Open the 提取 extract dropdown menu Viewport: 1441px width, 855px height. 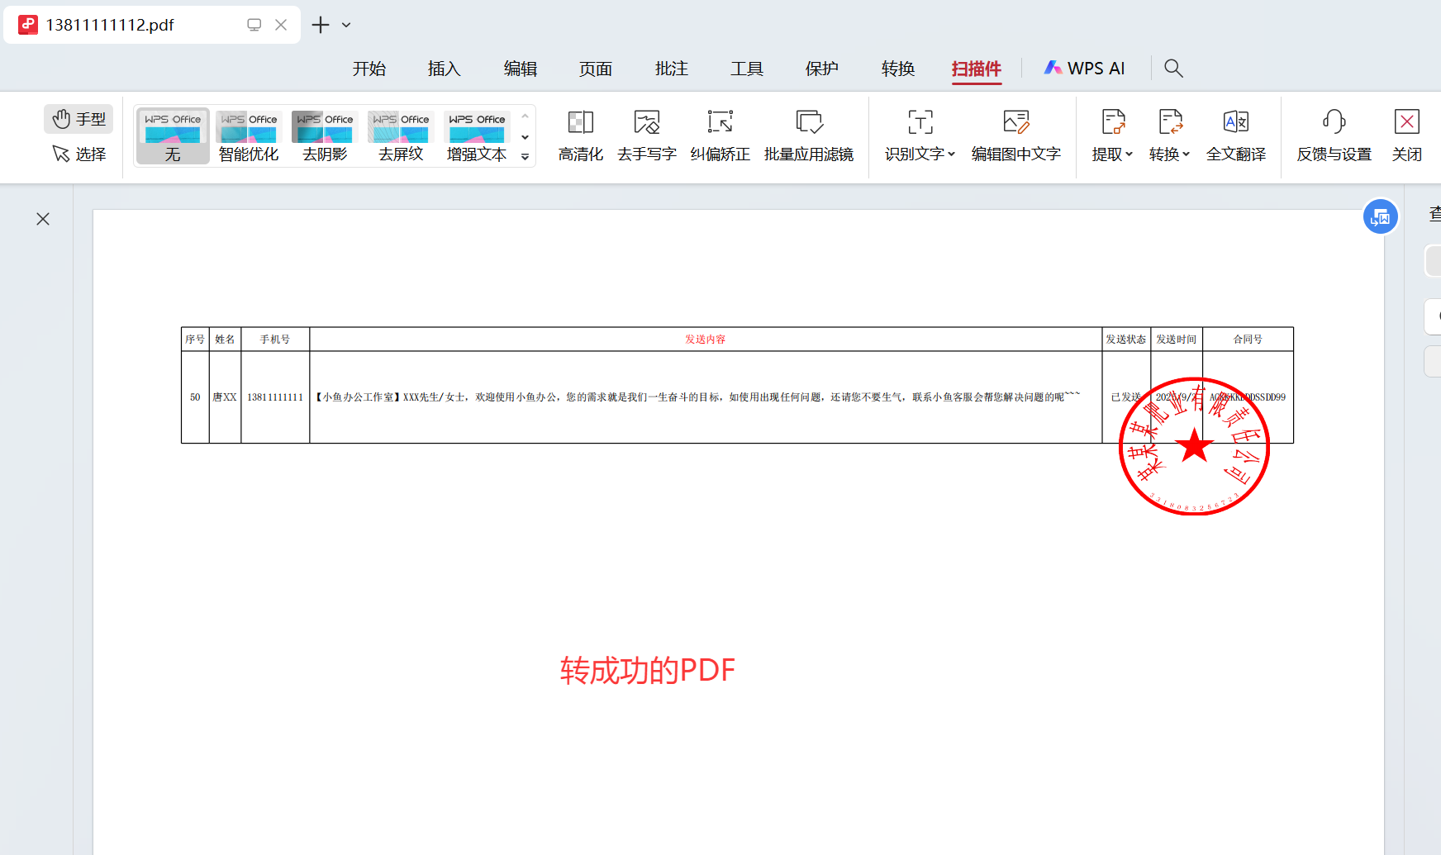(x=1112, y=154)
